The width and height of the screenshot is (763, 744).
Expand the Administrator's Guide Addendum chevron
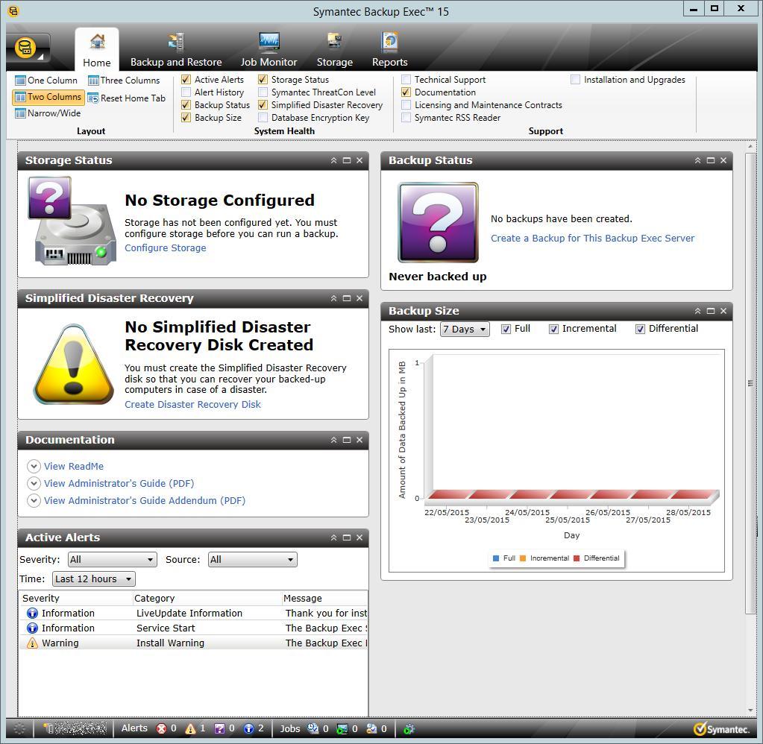click(x=34, y=500)
